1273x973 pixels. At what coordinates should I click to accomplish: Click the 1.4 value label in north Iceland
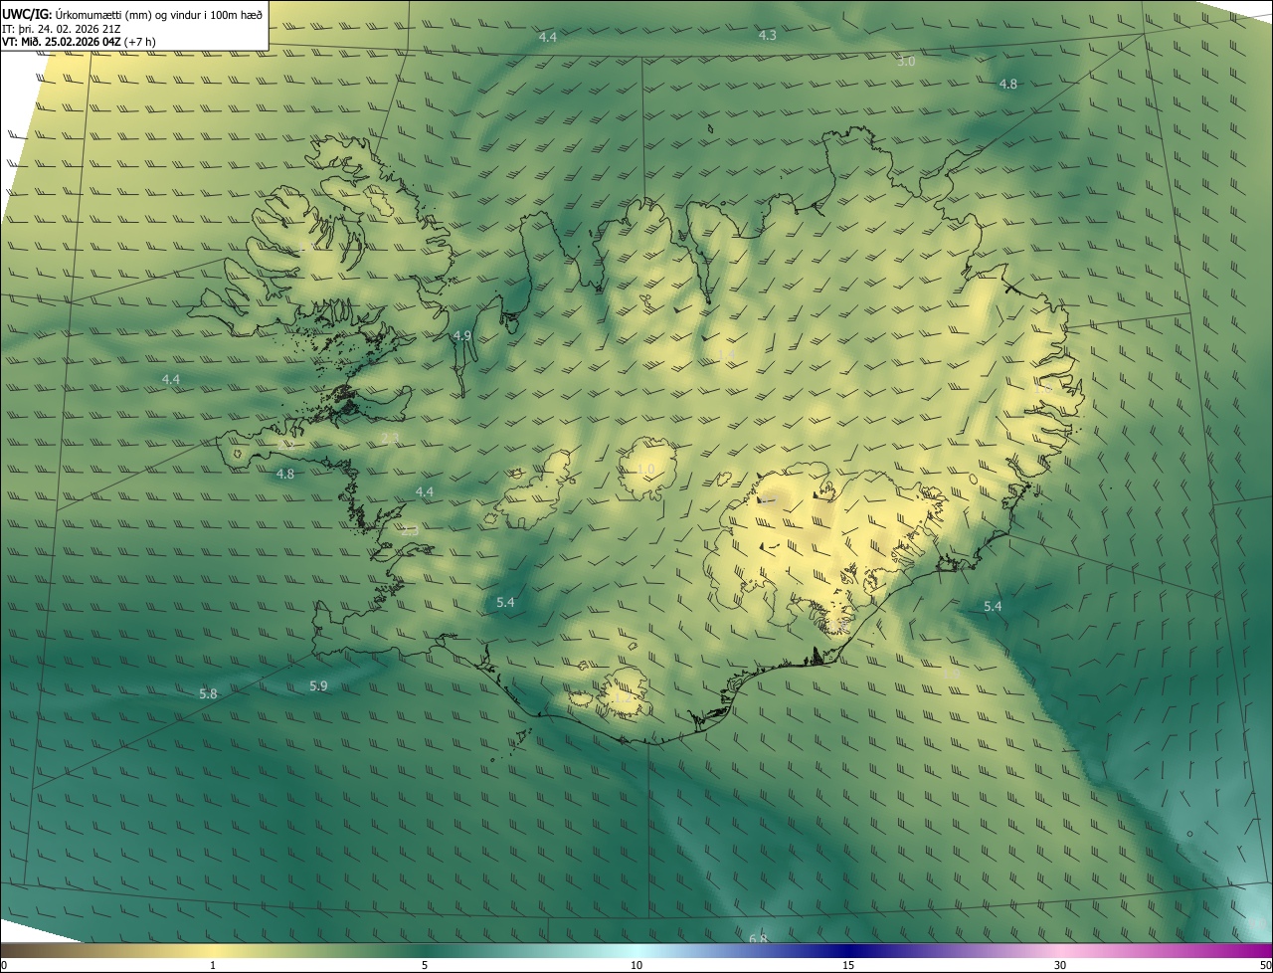tap(725, 354)
